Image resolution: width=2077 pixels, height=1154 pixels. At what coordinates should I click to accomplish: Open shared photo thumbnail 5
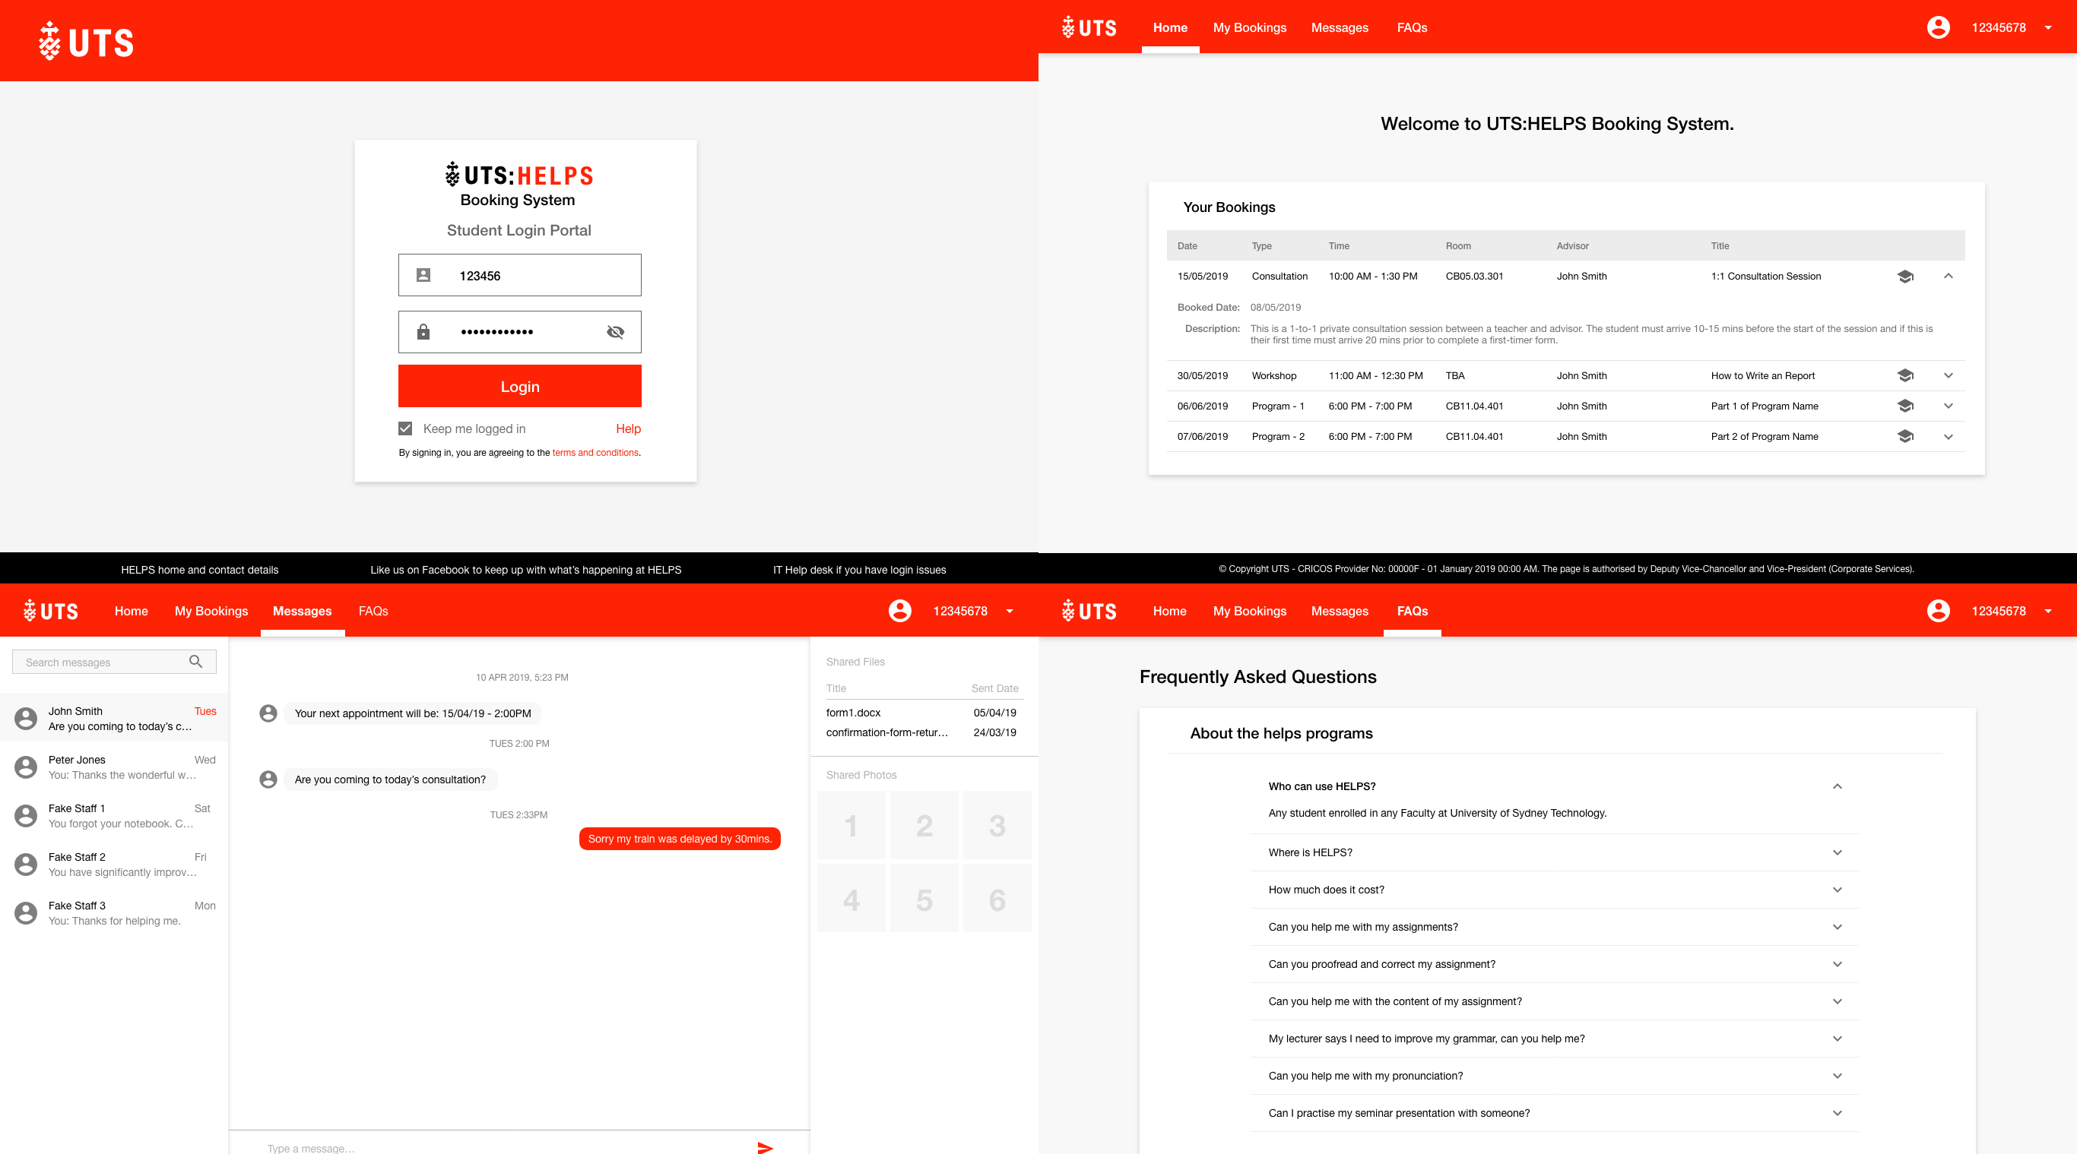(924, 899)
